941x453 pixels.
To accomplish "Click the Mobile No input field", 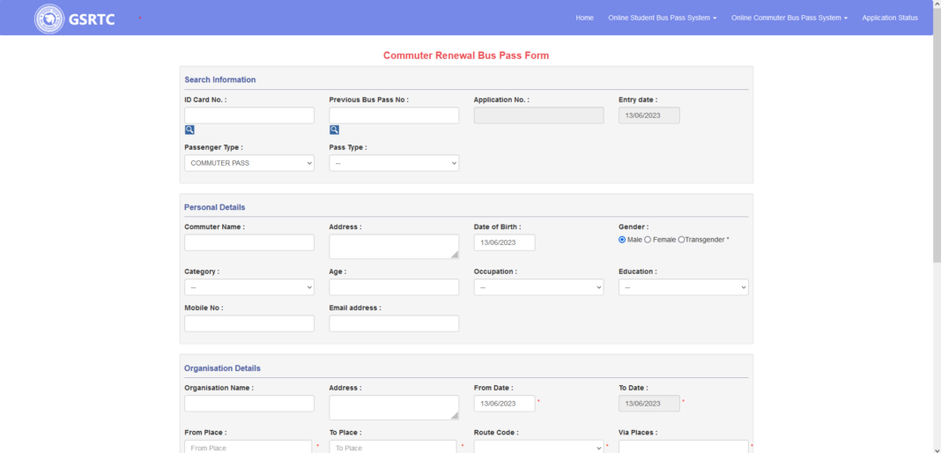I will tap(248, 323).
